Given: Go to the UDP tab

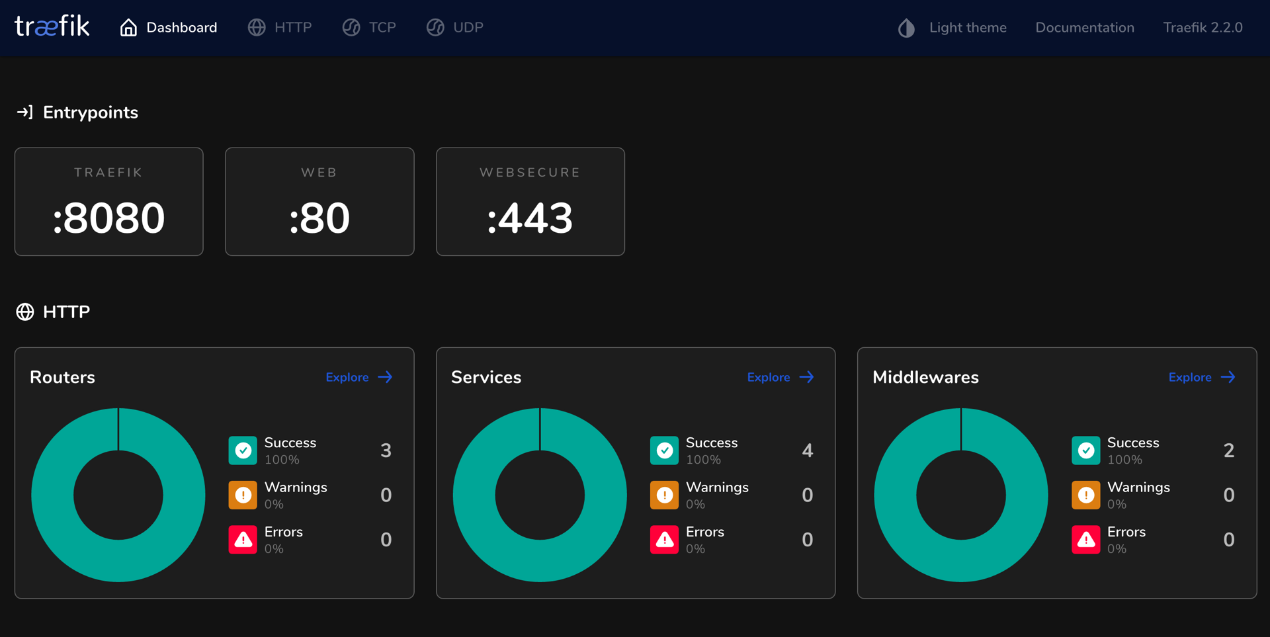Looking at the screenshot, I should (x=468, y=28).
